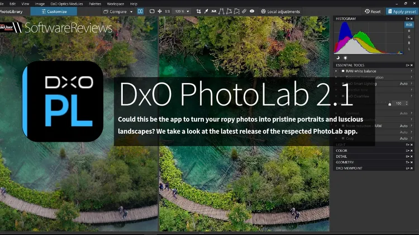Open Geometry palette options menu
Screen dimensions: 419x235
point(407,162)
